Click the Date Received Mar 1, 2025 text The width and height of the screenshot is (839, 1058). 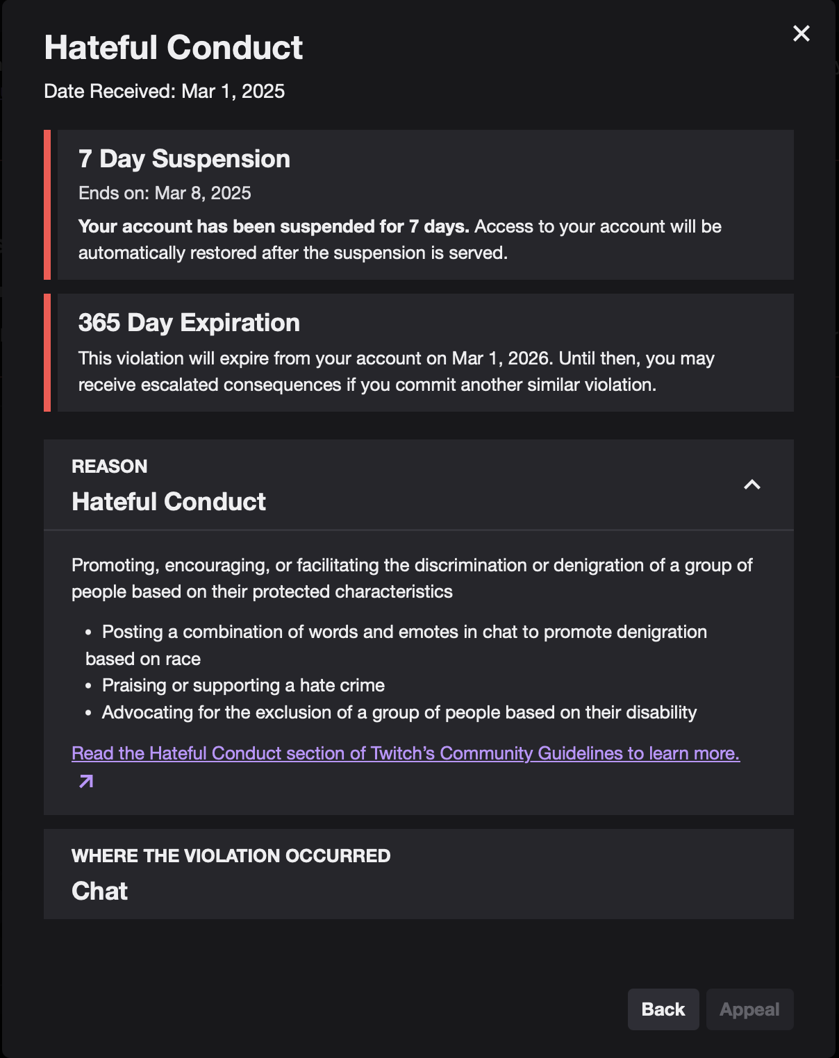pos(165,92)
